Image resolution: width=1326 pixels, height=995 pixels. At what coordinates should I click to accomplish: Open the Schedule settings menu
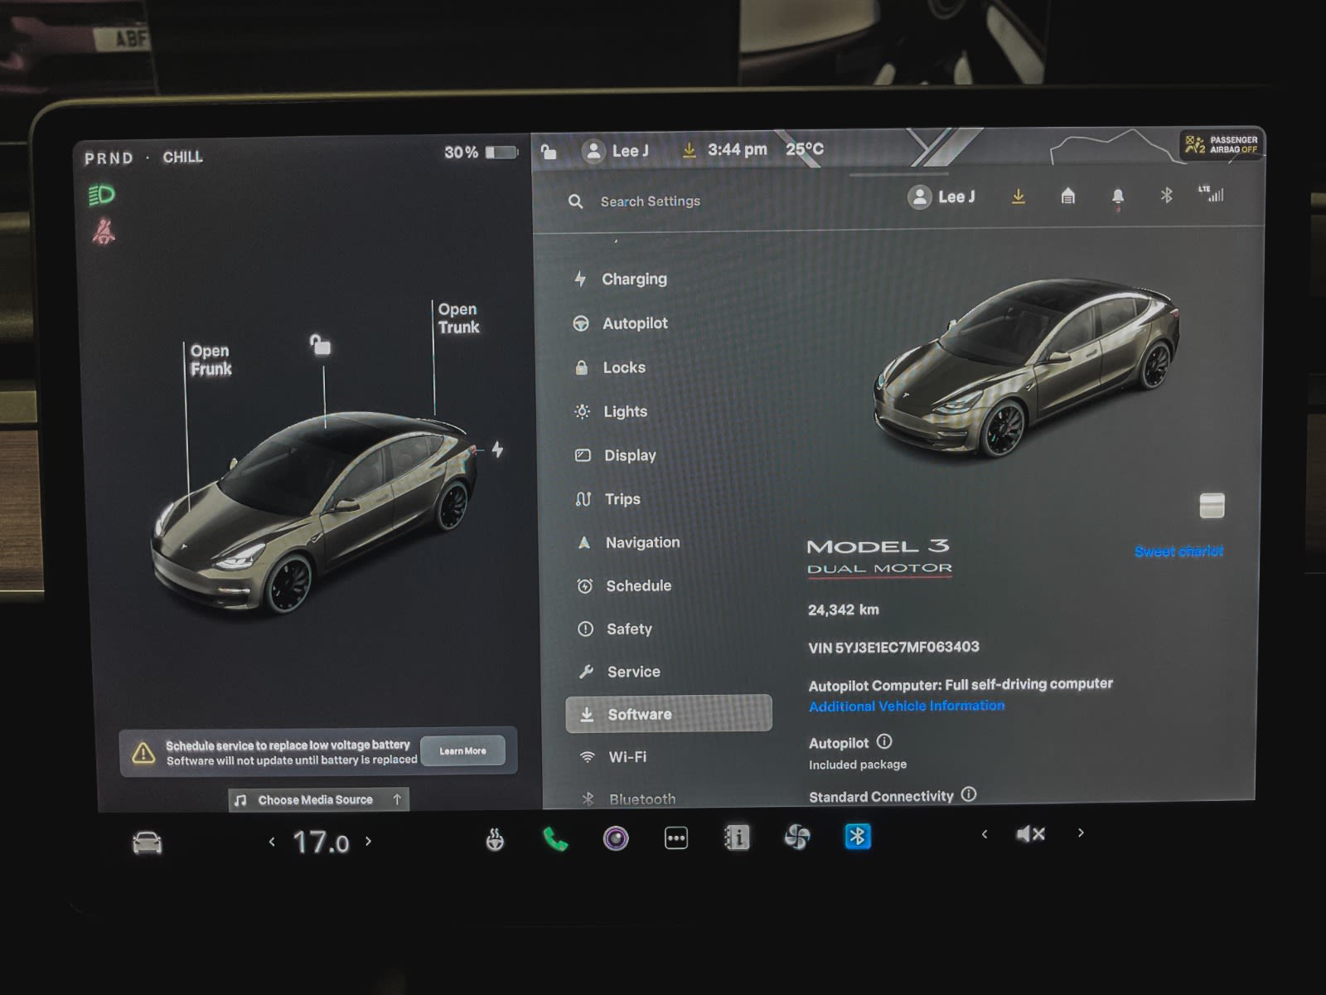click(x=625, y=585)
